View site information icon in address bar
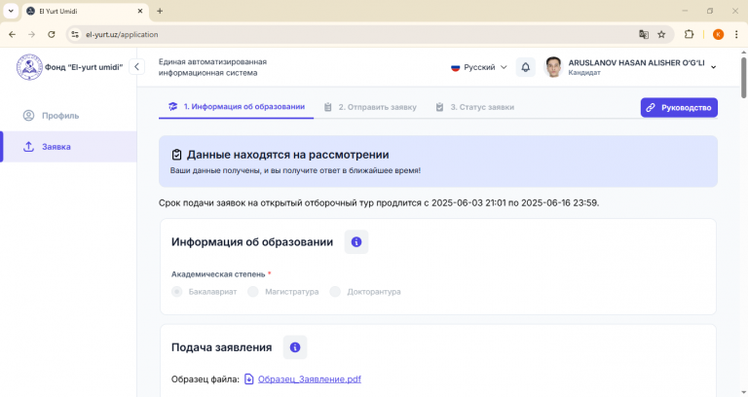This screenshot has height=397, width=748. click(75, 34)
